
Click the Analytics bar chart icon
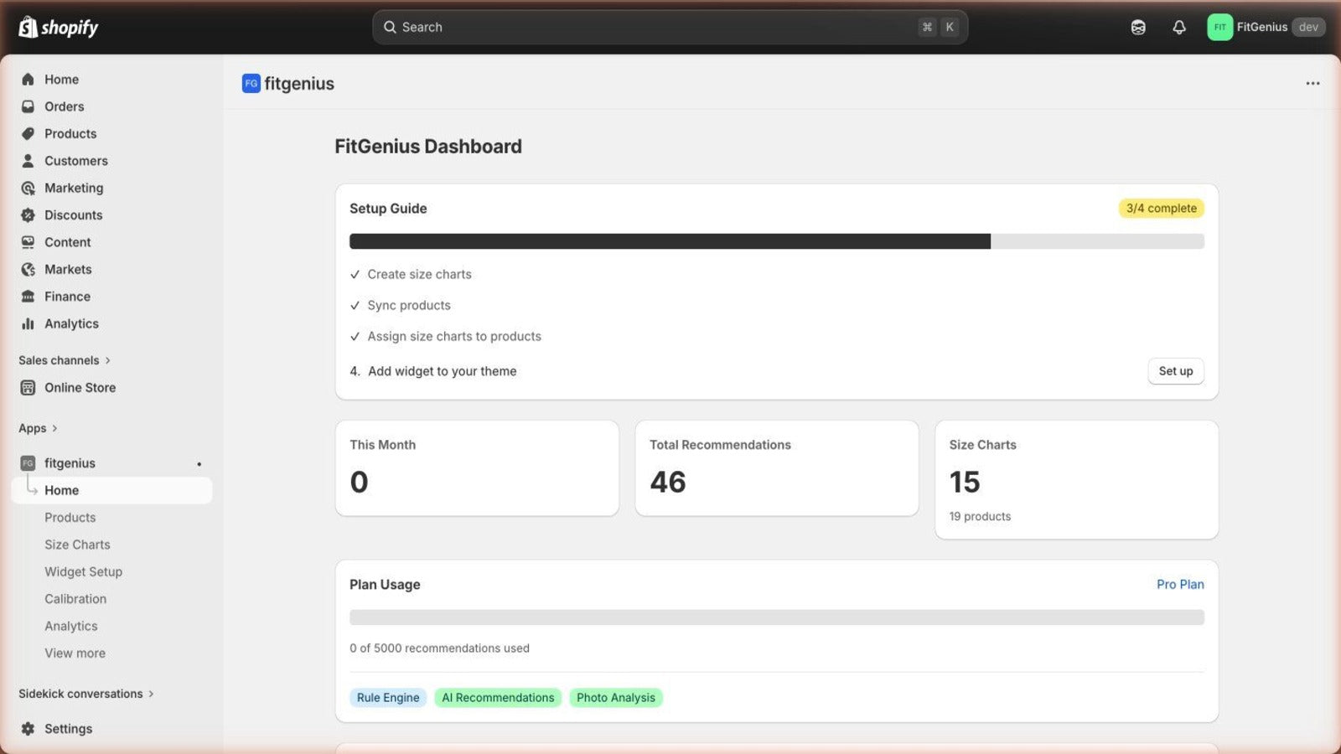tap(28, 324)
